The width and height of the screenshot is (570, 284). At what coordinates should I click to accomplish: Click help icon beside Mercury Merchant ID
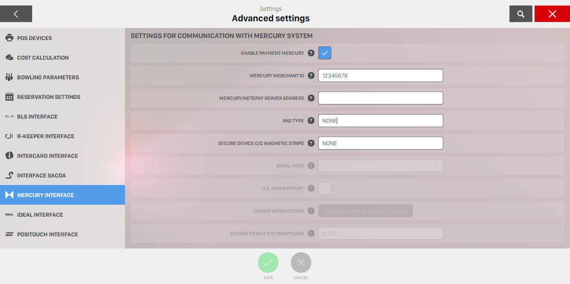point(311,76)
